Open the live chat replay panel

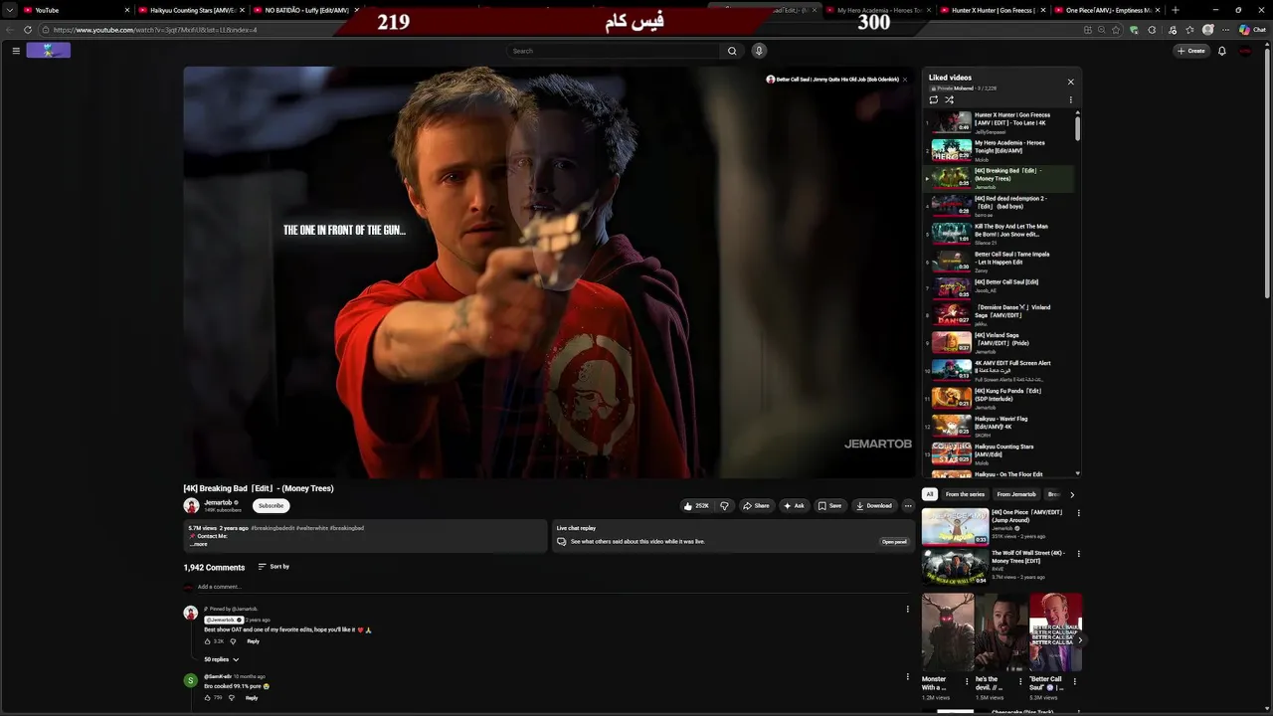[x=894, y=542]
